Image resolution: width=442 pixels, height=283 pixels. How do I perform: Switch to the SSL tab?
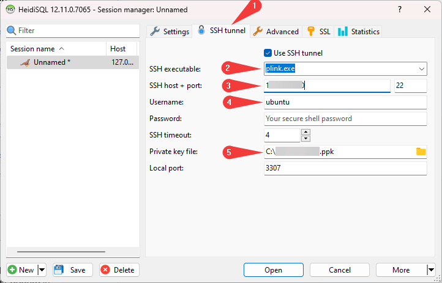318,31
